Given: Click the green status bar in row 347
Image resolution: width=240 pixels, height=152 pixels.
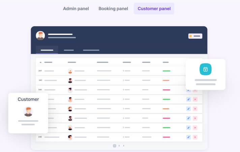Looking at the screenshot, I should tap(166, 71).
